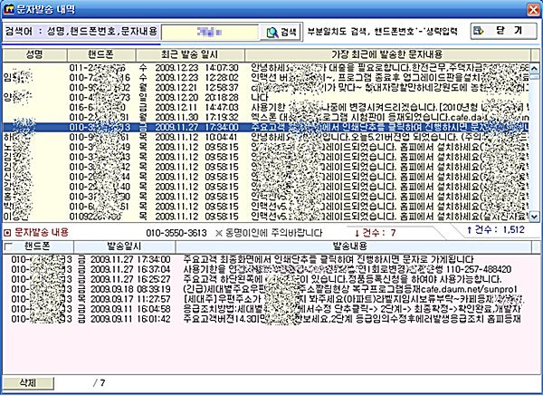This screenshot has width=543, height=396.
Task: Click the 동명이인에 주의바랍니다 notice
Action: 273,233
